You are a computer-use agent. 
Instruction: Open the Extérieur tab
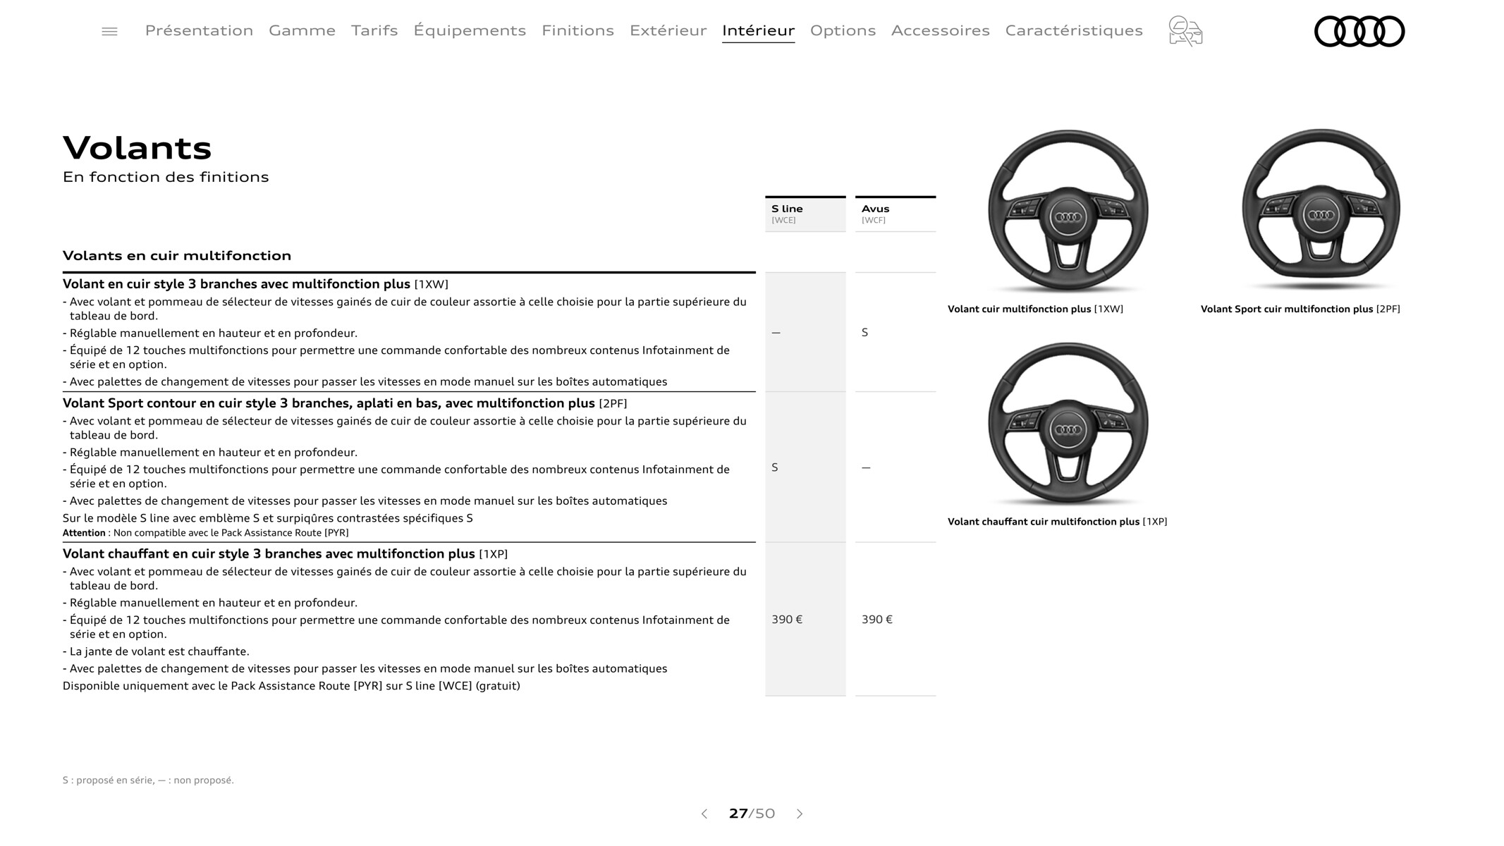coord(668,30)
